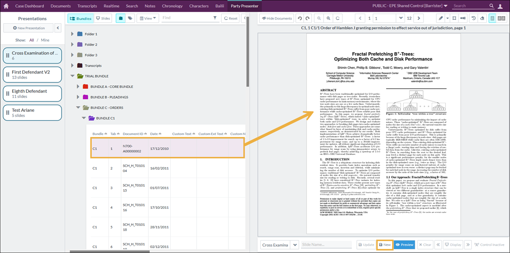Click New Presentation button
The width and height of the screenshot is (510, 253).
click(x=28, y=28)
